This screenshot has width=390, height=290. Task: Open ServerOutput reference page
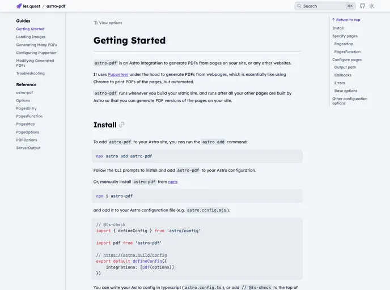pyautogui.click(x=28, y=148)
